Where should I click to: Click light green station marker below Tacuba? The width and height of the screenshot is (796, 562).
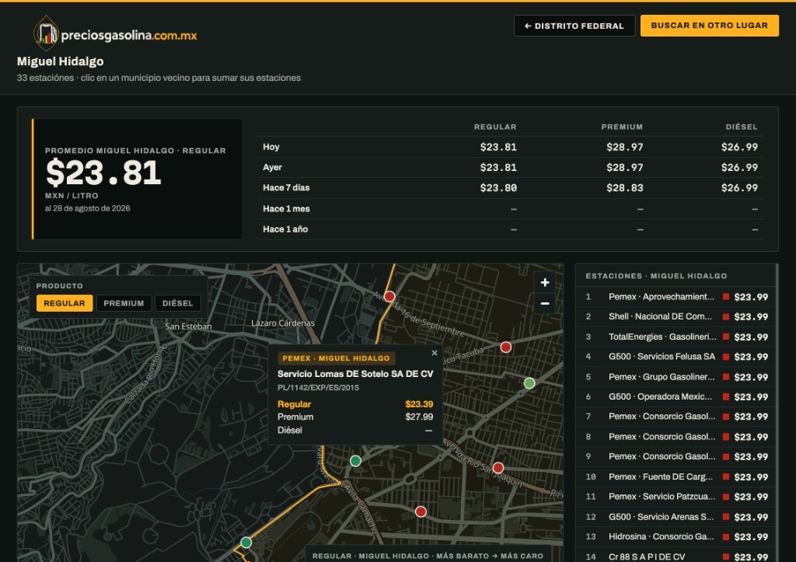click(529, 383)
